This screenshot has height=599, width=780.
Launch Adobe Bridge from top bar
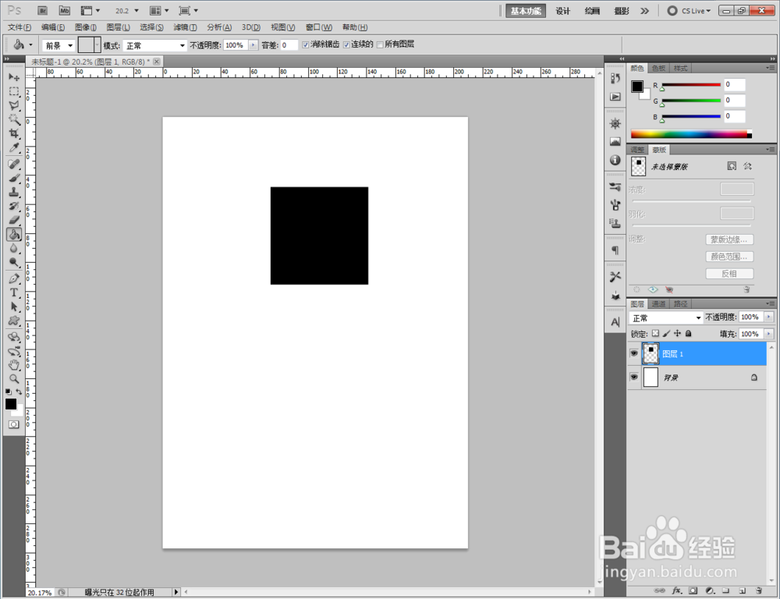point(43,10)
